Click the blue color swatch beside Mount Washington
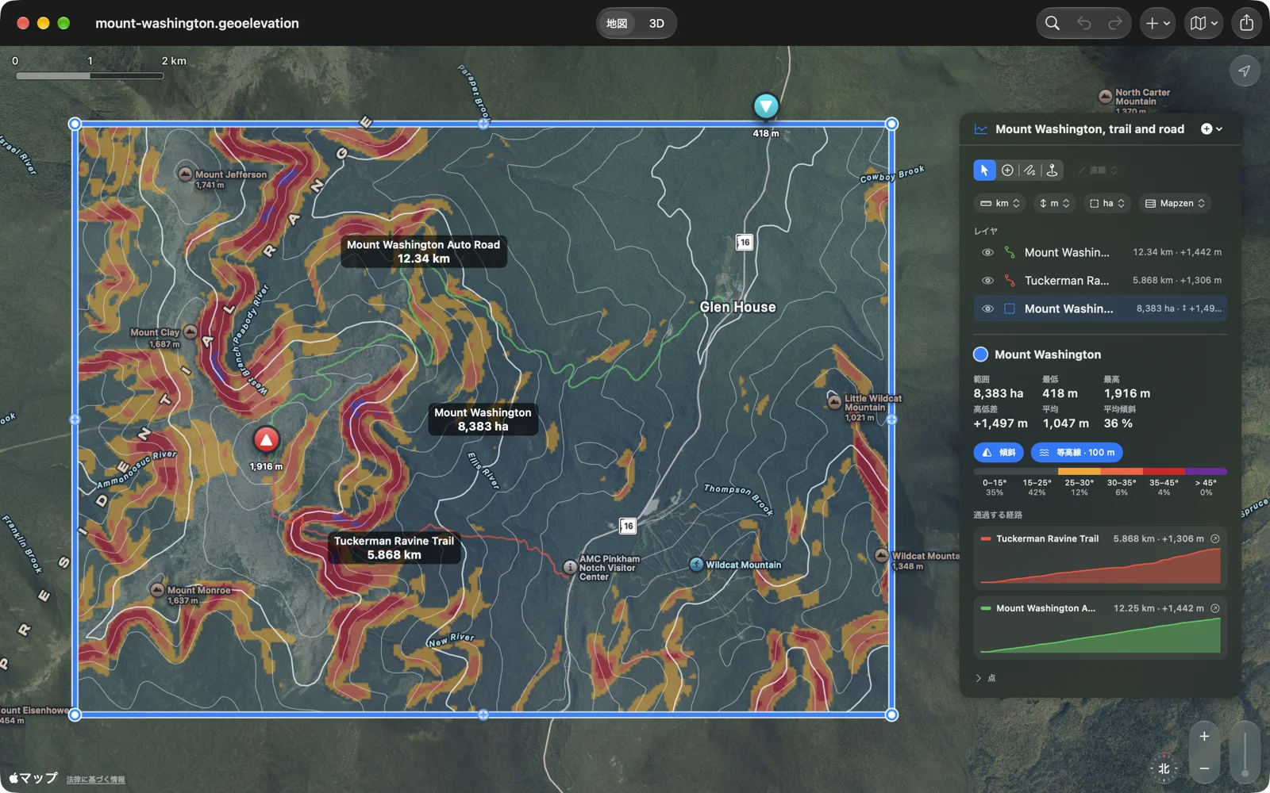1270x793 pixels. [x=980, y=354]
